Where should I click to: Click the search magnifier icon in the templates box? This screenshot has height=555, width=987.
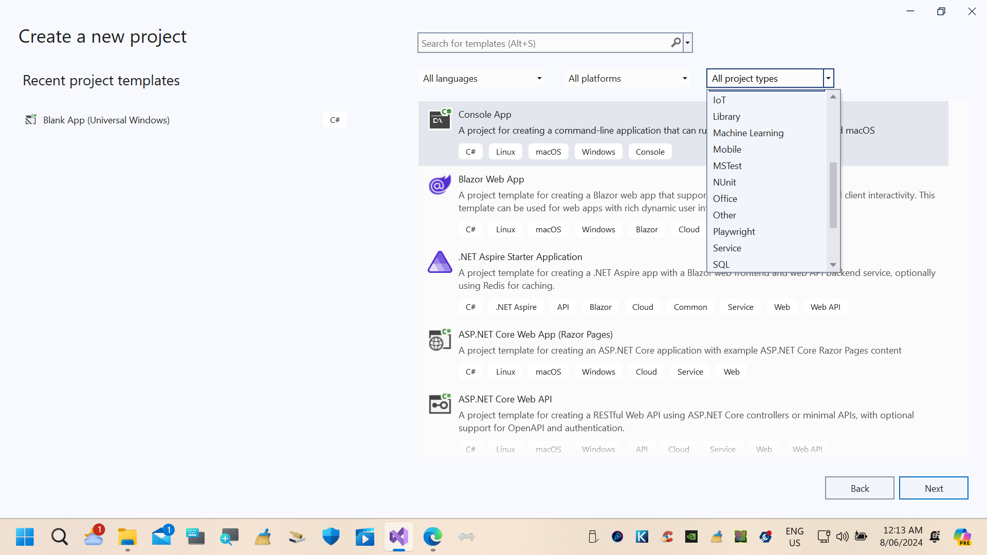point(675,43)
